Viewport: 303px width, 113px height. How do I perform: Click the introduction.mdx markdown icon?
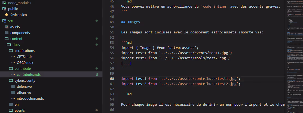[13, 99]
